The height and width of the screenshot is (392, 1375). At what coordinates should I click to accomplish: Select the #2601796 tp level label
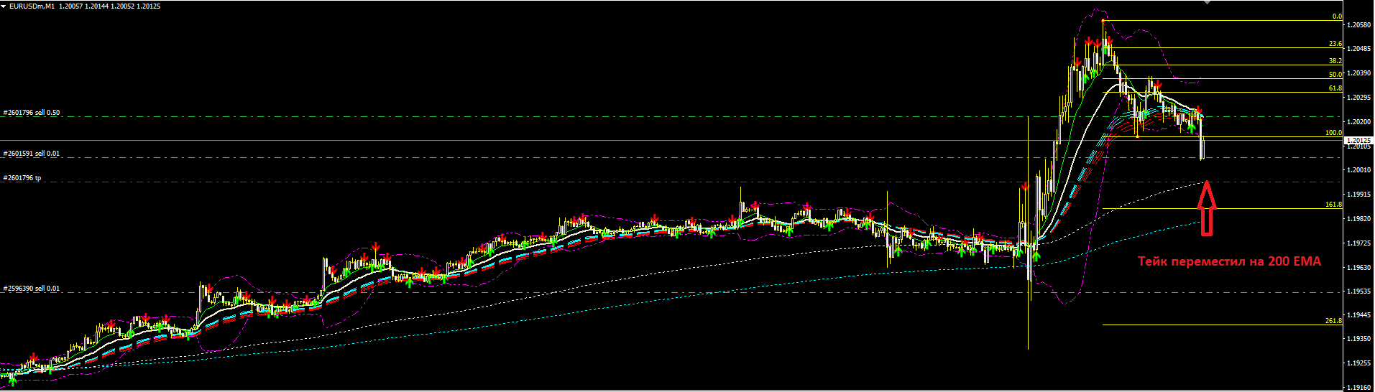pos(22,178)
